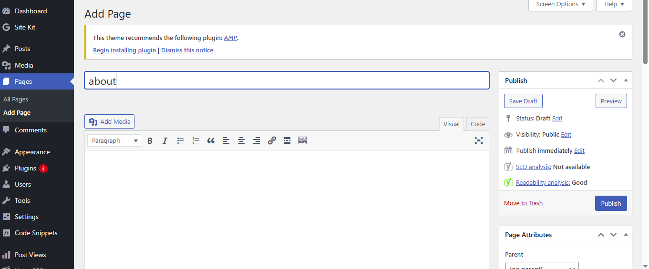Insert the Read More tag

click(287, 140)
